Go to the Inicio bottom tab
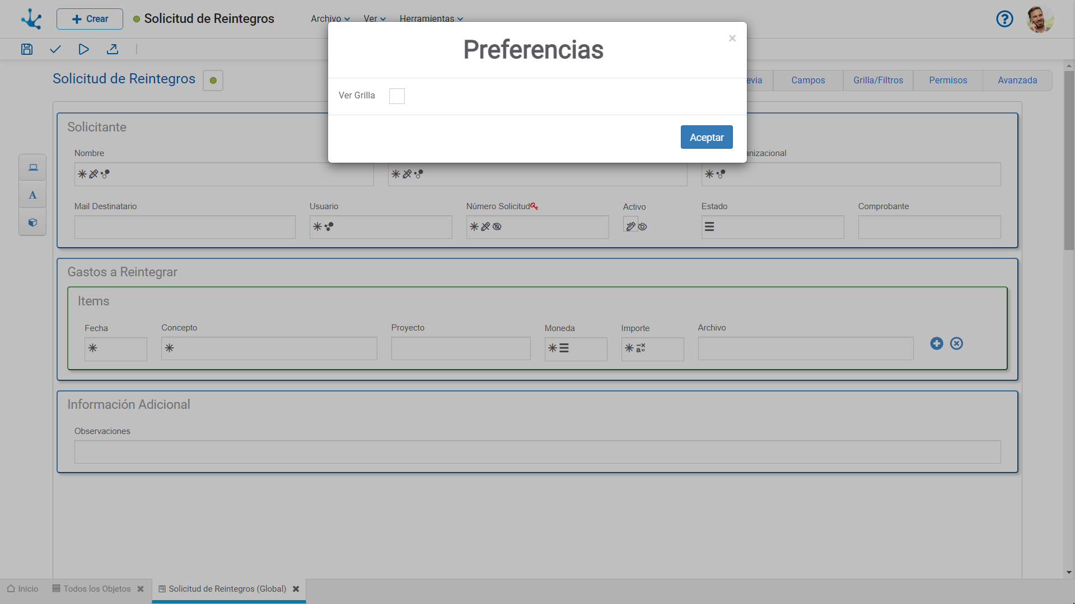Image resolution: width=1075 pixels, height=604 pixels. (23, 589)
